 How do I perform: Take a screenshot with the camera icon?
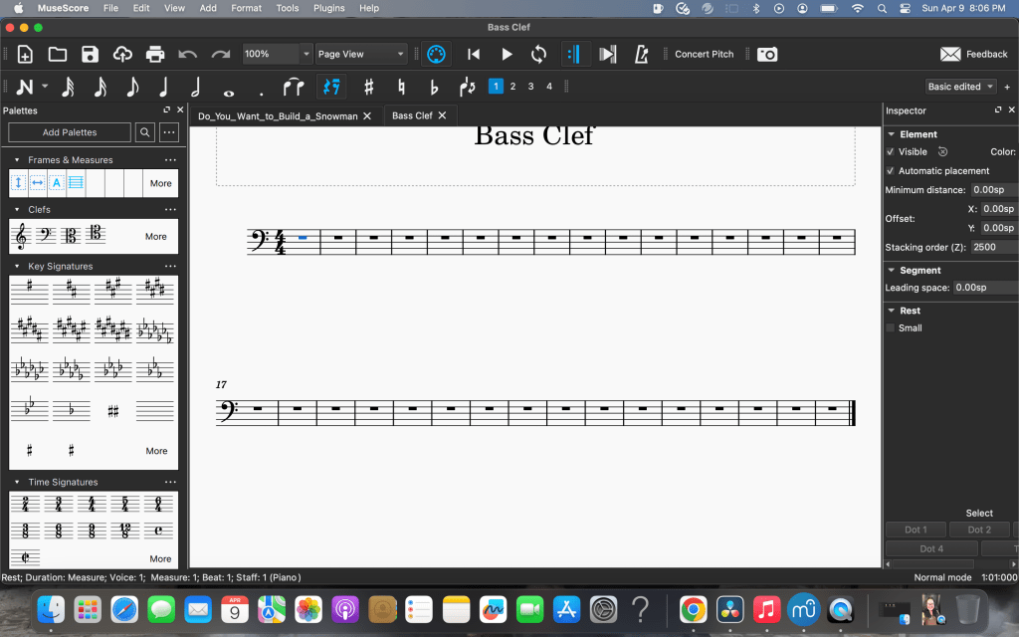coord(766,54)
